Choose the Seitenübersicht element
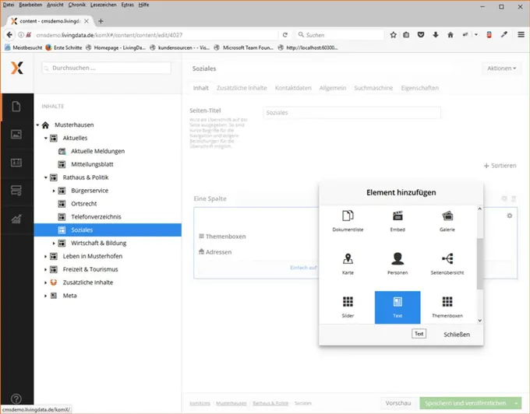 pyautogui.click(x=447, y=260)
